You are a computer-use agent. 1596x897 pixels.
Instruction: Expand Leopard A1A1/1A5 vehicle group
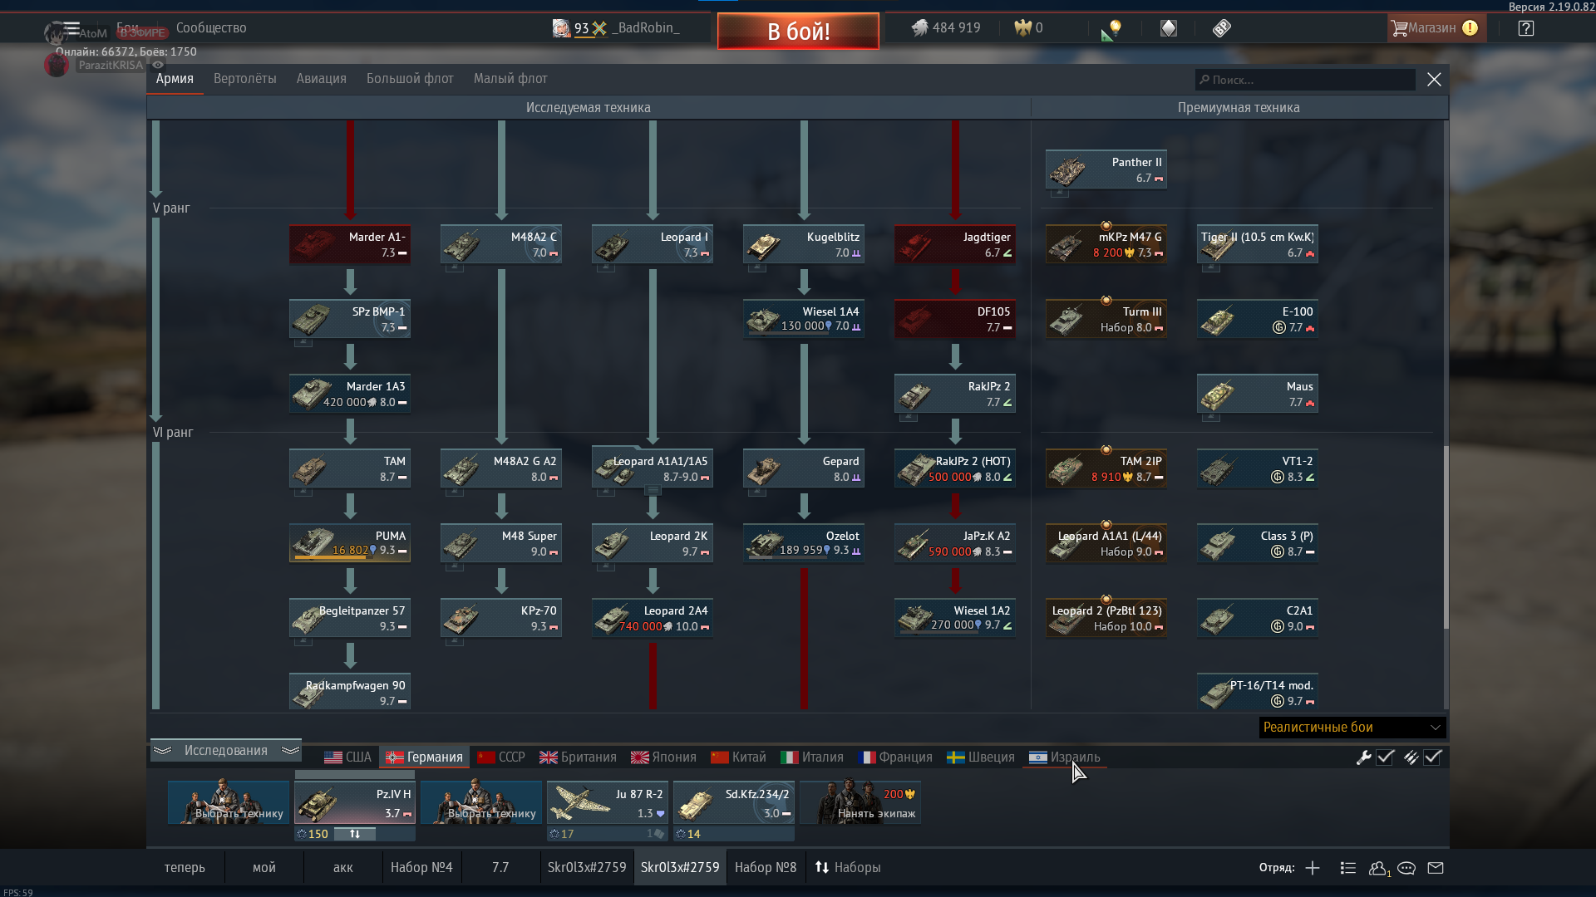coord(653,490)
